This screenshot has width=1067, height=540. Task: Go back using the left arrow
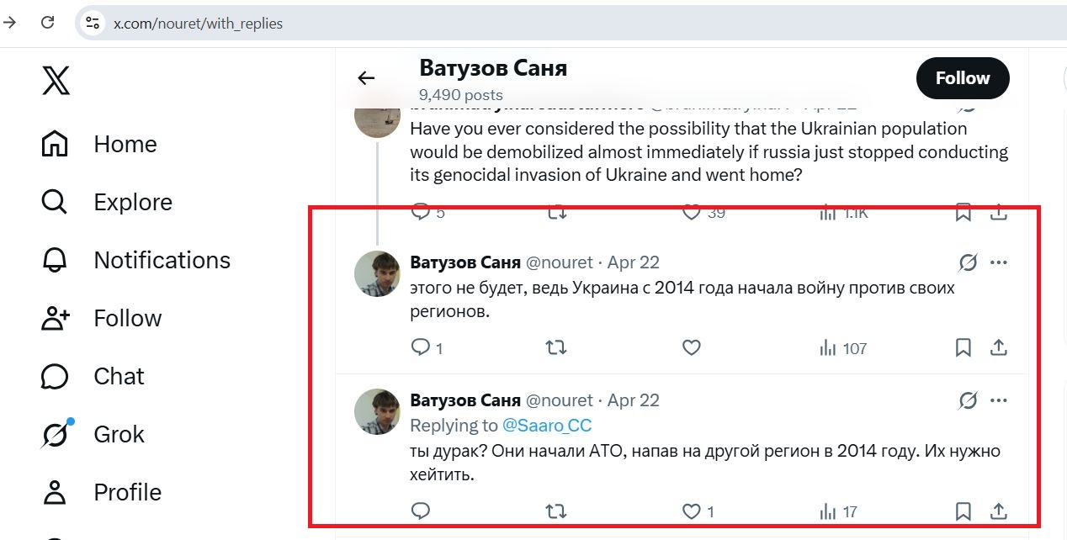point(366,78)
